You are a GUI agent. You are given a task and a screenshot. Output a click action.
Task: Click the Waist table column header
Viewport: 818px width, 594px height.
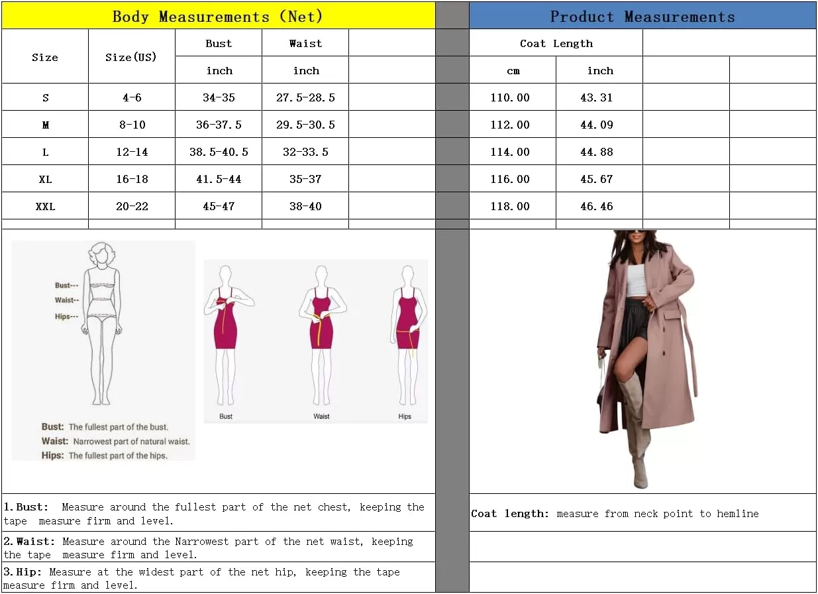click(305, 43)
